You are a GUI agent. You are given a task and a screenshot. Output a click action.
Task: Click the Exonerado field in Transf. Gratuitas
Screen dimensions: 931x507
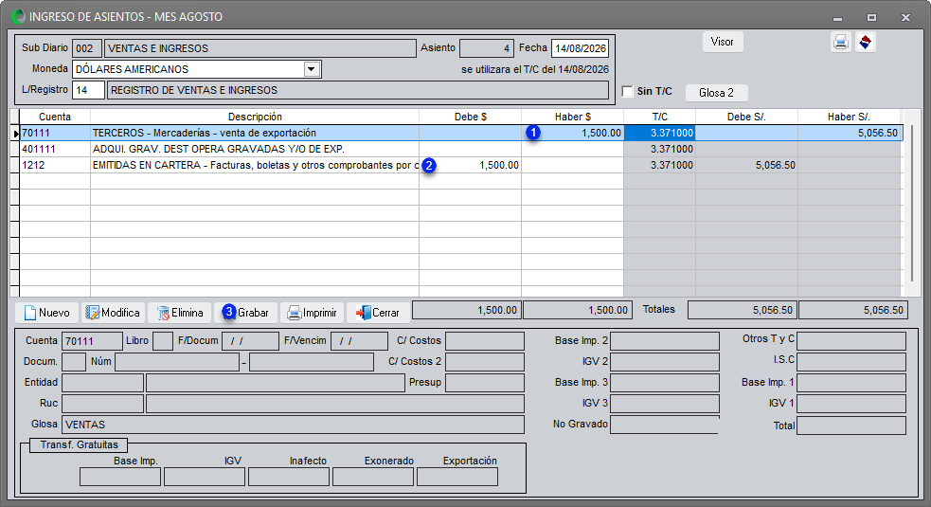point(373,477)
